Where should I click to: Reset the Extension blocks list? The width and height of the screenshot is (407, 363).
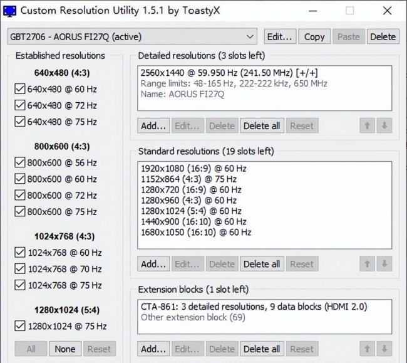point(302,349)
